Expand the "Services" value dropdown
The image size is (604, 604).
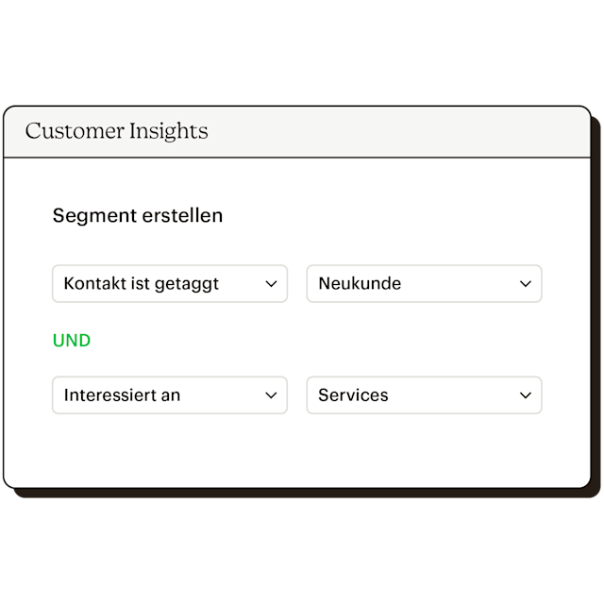(424, 395)
